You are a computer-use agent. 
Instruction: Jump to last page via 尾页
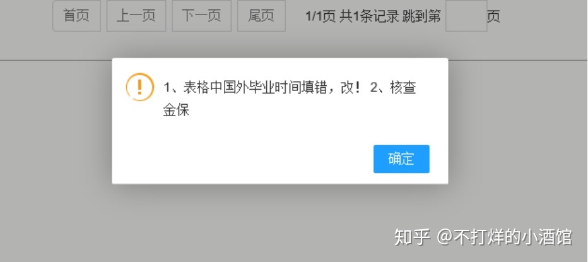pyautogui.click(x=261, y=16)
